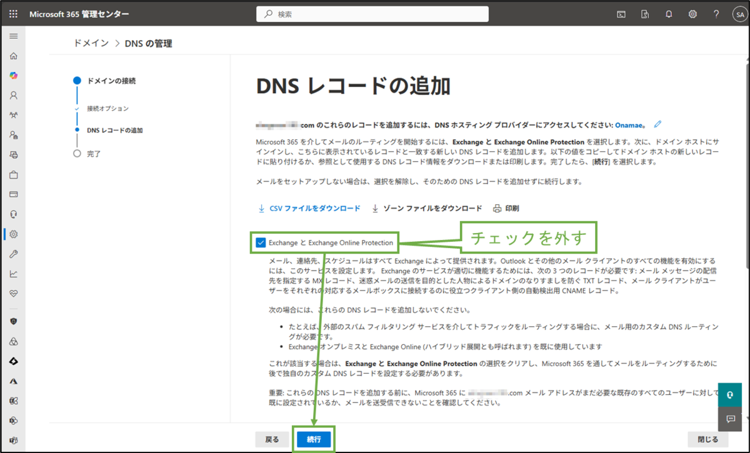This screenshot has height=453, width=750.
Task: Click 印刷 to print the records
Action: point(506,208)
